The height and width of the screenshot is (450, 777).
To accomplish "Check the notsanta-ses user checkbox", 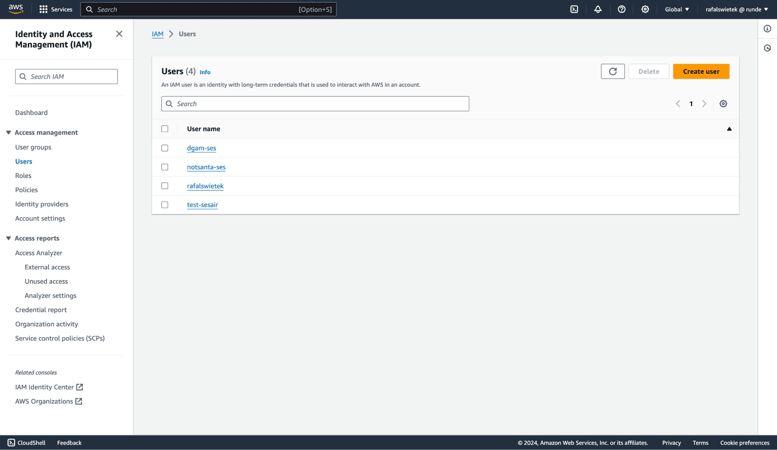I will (x=165, y=167).
